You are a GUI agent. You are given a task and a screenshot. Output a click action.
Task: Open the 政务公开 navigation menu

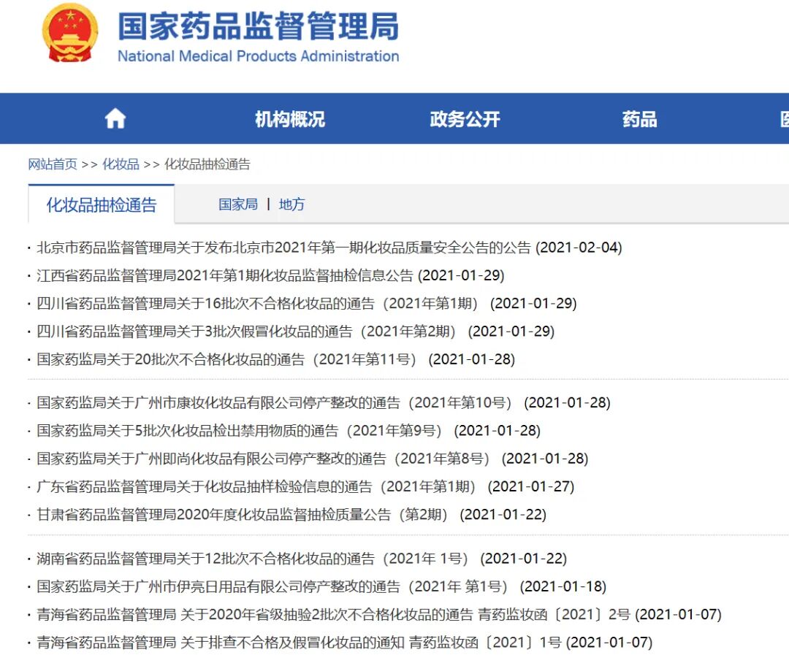(465, 119)
